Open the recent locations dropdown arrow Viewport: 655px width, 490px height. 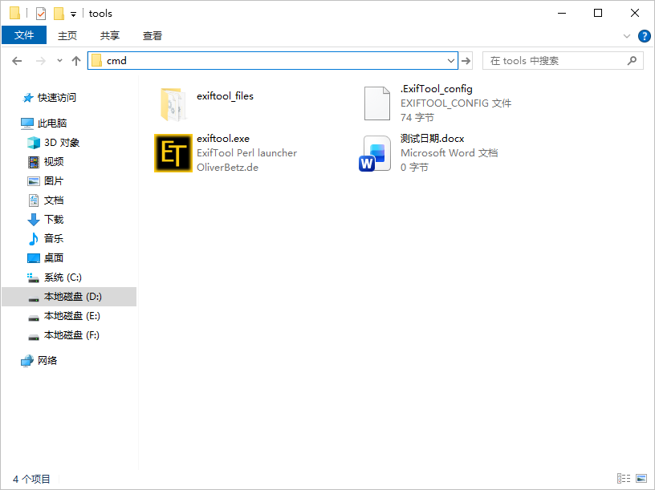(59, 61)
